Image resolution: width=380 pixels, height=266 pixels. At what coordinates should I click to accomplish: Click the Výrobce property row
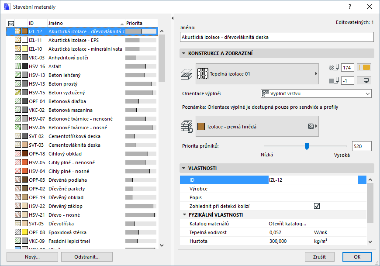(x=273, y=189)
